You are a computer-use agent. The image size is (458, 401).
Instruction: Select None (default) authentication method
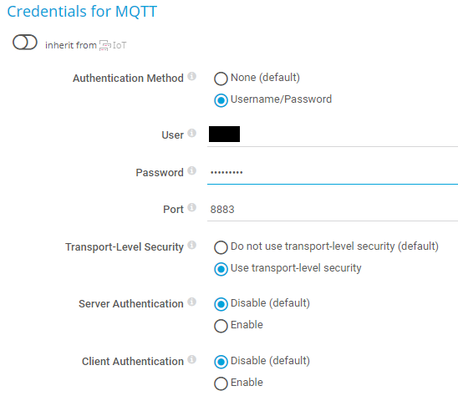point(221,79)
